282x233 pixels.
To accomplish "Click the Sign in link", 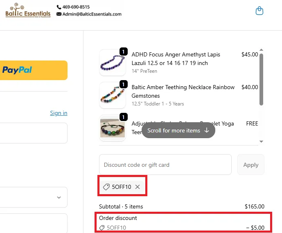I will point(59,113).
